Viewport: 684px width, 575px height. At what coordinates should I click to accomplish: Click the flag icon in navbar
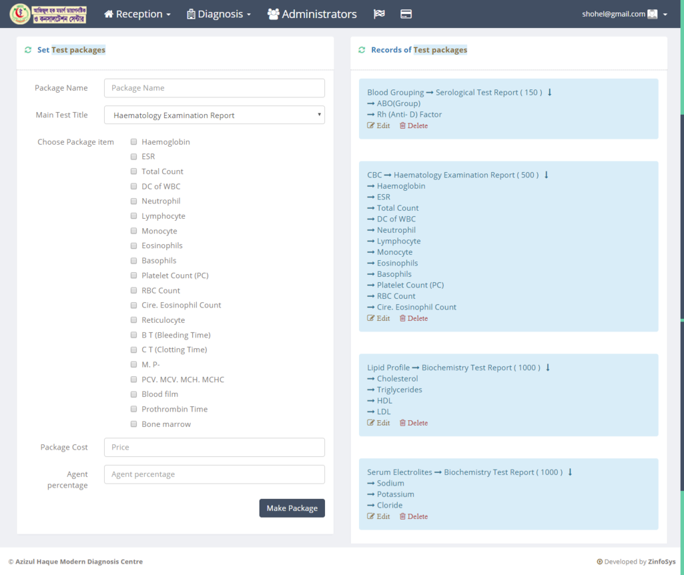(379, 14)
